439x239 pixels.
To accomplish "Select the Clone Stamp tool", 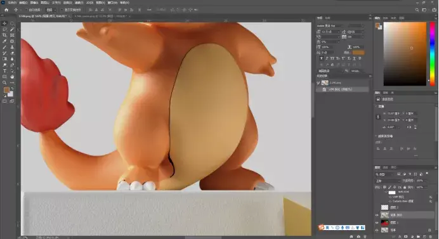I will (x=12, y=47).
